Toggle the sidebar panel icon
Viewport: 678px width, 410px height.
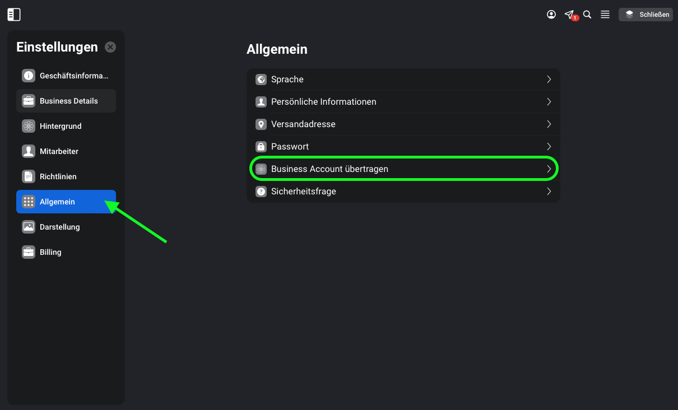click(14, 15)
